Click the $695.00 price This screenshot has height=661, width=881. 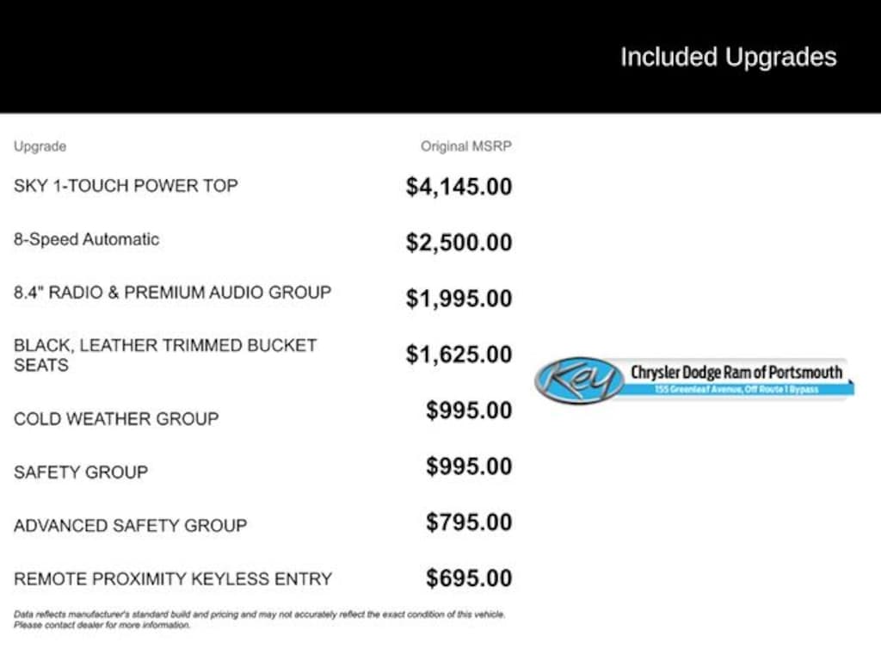click(469, 578)
